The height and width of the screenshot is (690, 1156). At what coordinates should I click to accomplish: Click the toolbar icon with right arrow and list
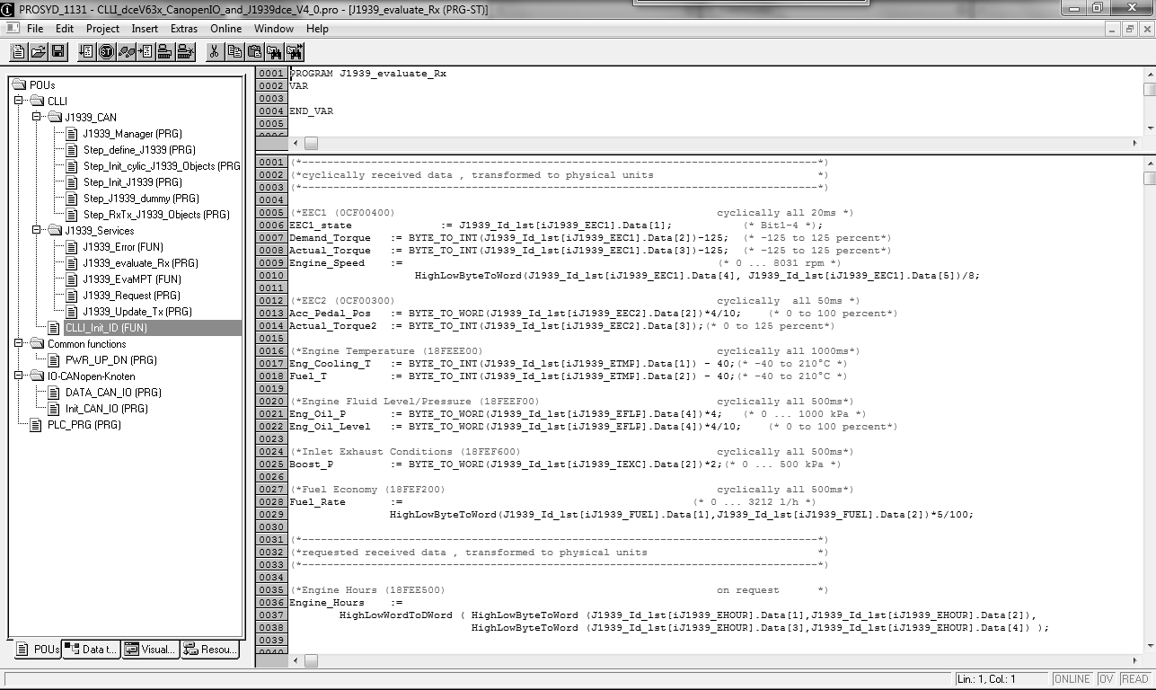[x=146, y=51]
